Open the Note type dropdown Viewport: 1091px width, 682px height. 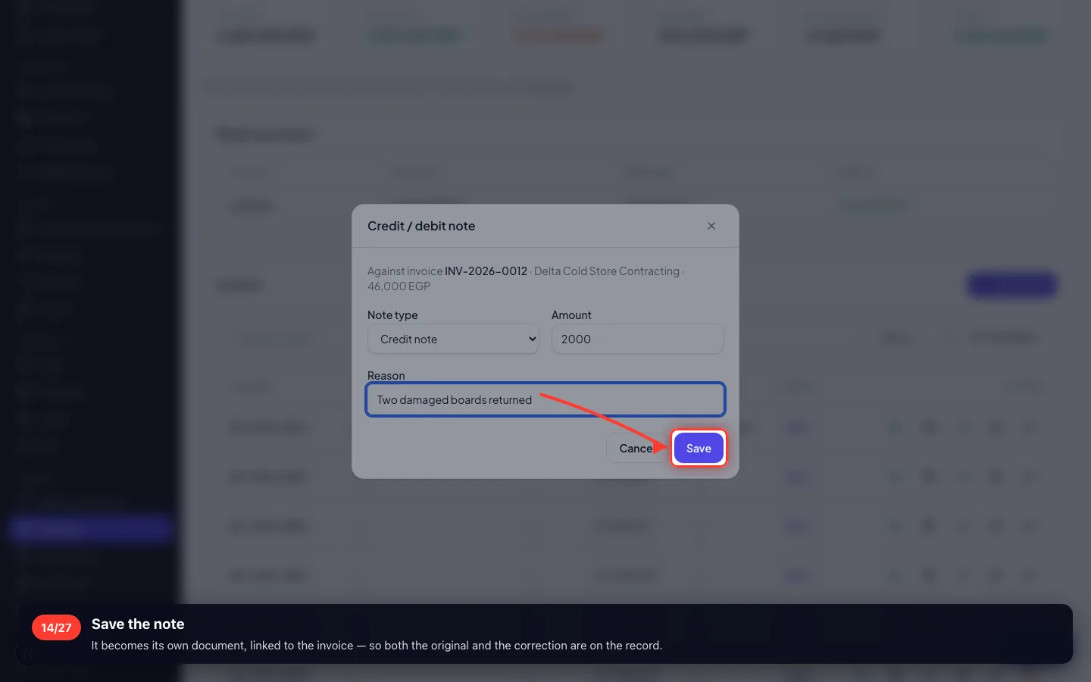[x=454, y=339]
